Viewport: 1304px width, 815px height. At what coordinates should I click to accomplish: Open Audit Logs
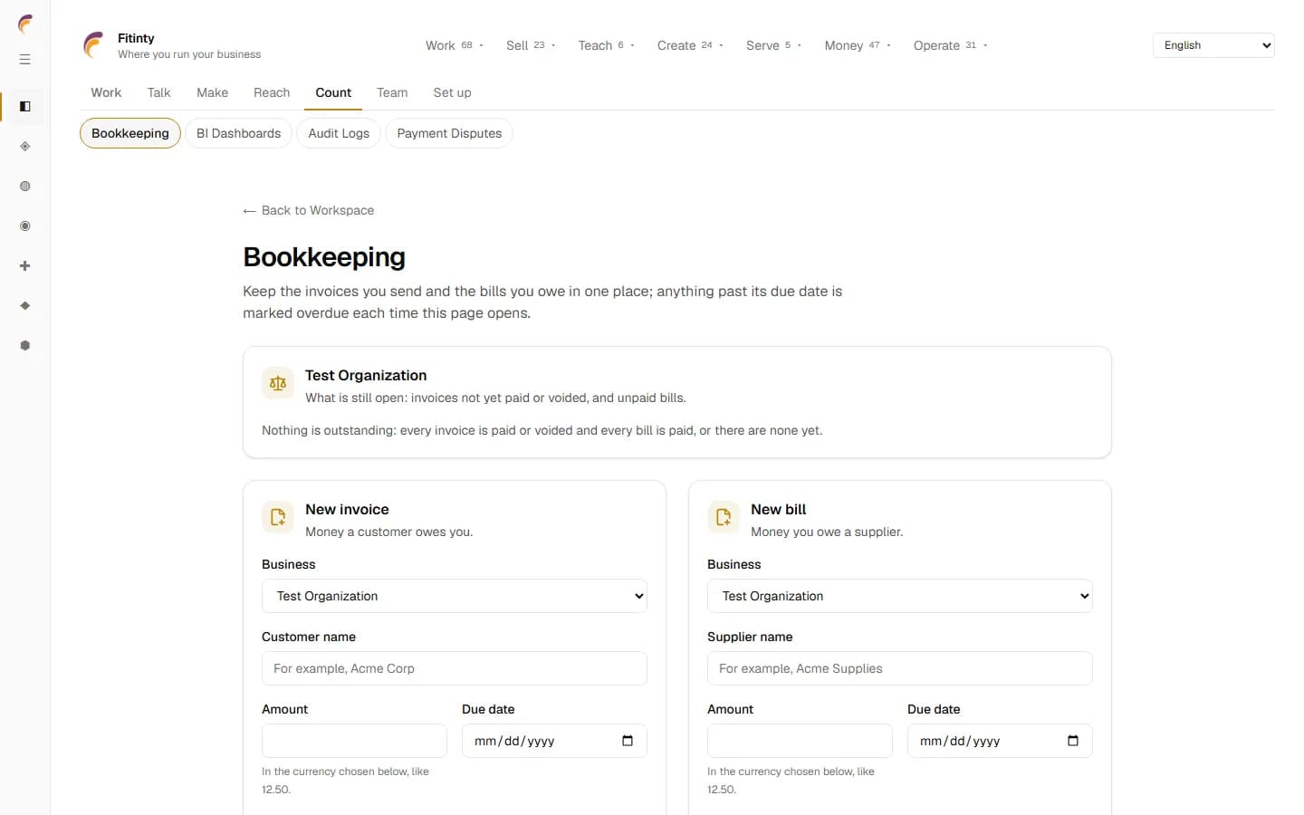click(x=339, y=133)
